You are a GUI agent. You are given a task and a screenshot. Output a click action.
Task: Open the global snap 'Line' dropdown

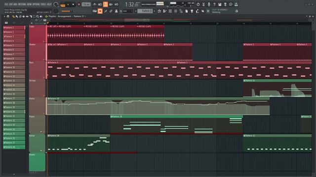tap(127, 11)
